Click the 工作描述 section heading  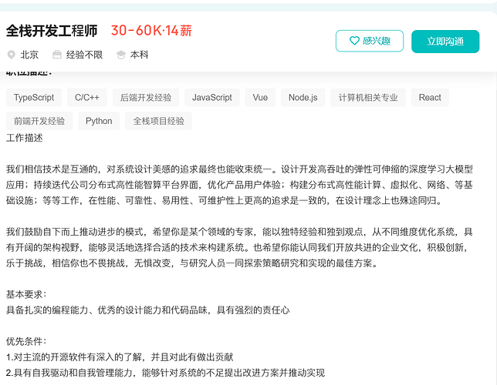25,138
